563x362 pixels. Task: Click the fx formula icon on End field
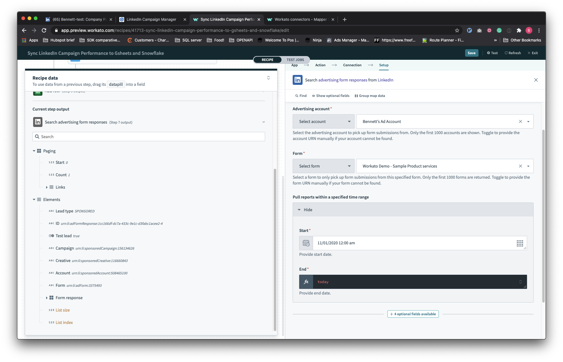click(306, 282)
